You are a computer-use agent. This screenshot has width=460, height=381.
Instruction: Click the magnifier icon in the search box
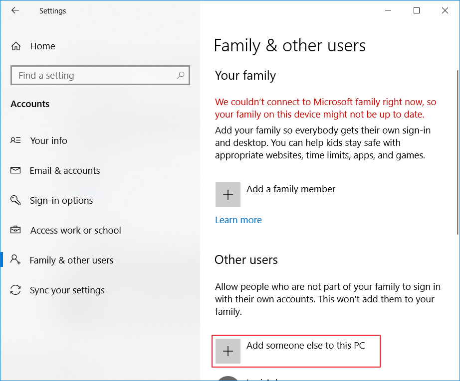(x=180, y=75)
